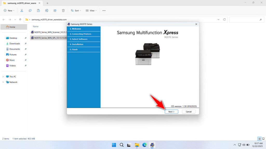Open the See more ellipsis menu

pos(104,10)
